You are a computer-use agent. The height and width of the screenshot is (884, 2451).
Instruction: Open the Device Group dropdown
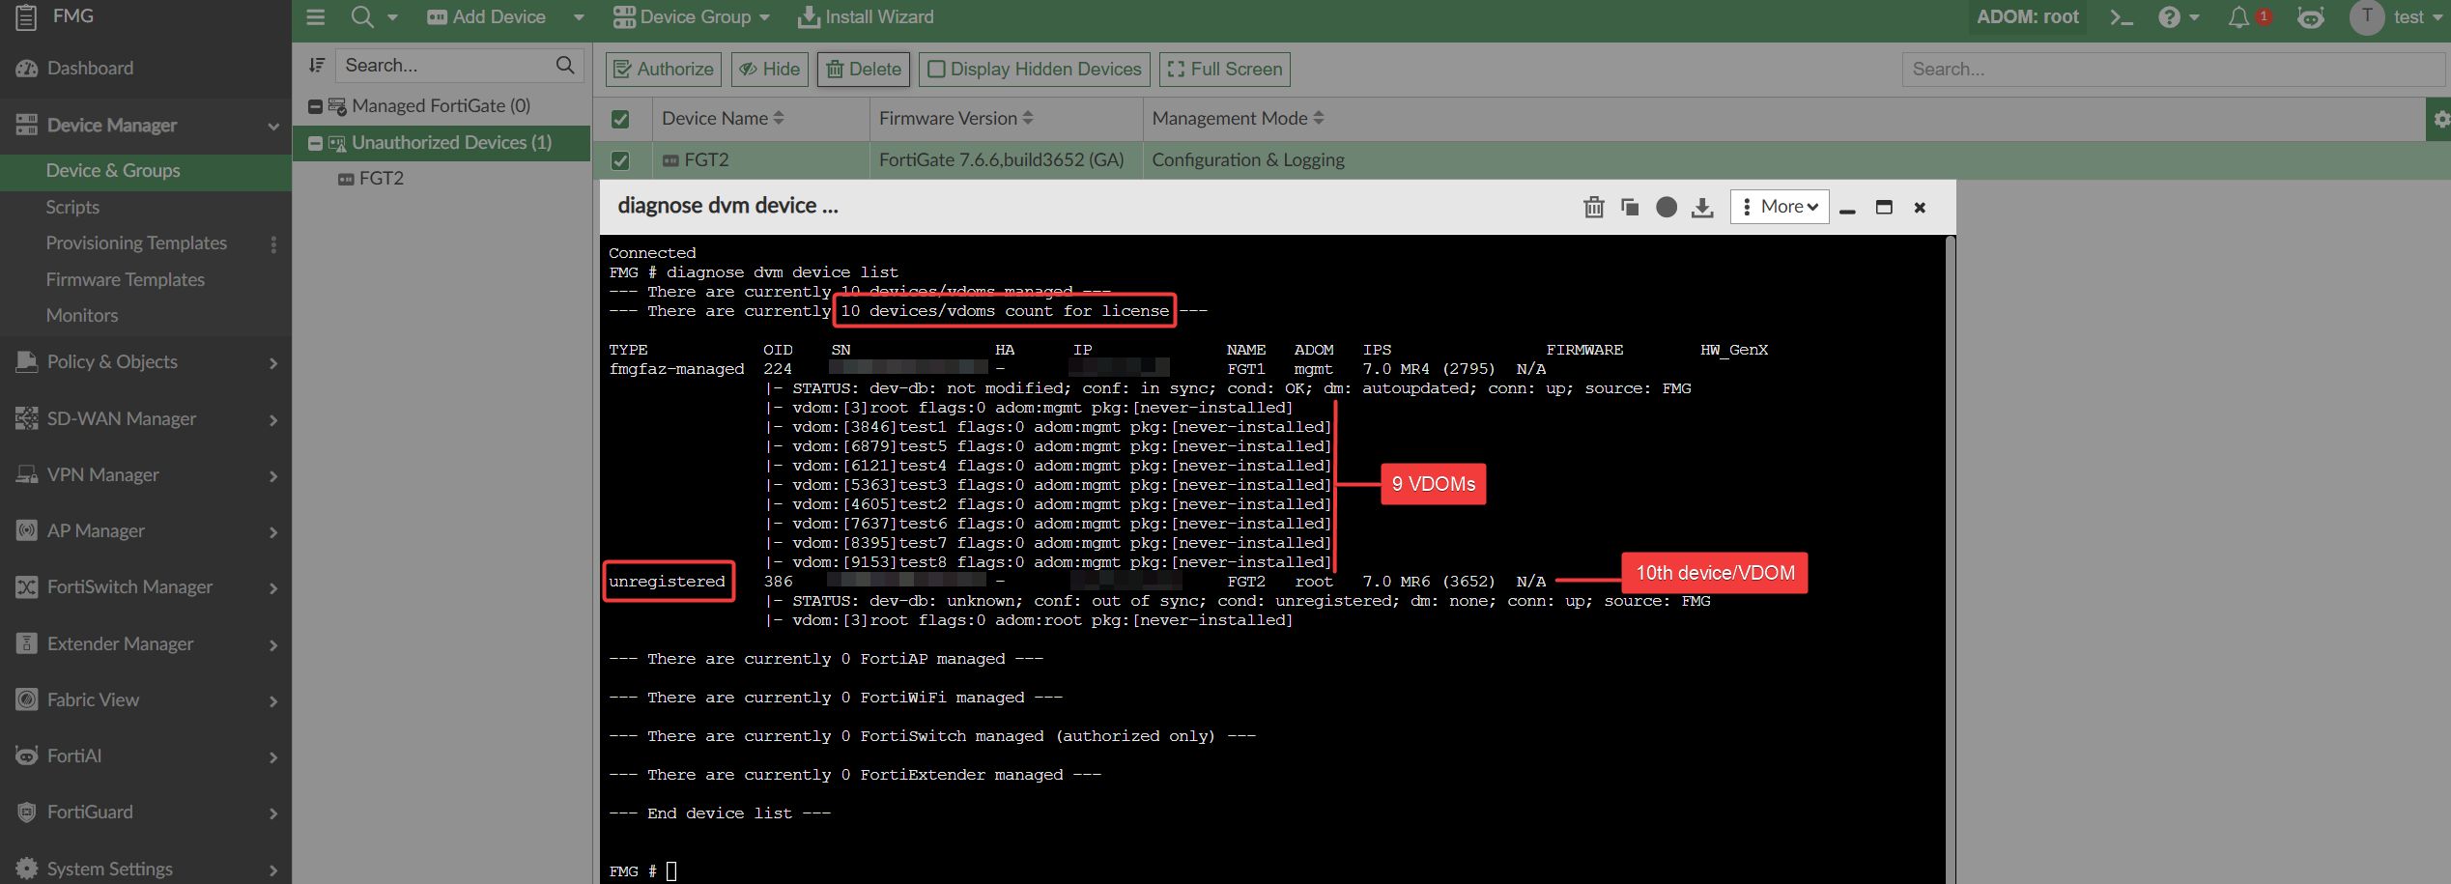[691, 17]
